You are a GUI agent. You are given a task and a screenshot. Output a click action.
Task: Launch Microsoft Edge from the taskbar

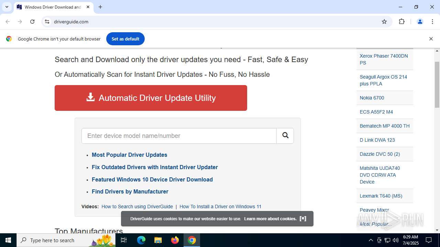click(141, 240)
